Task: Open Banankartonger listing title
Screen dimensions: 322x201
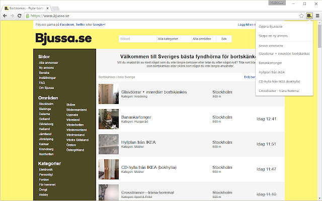Action: [136, 117]
